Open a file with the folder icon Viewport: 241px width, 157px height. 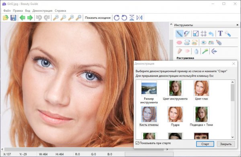(x=6, y=18)
